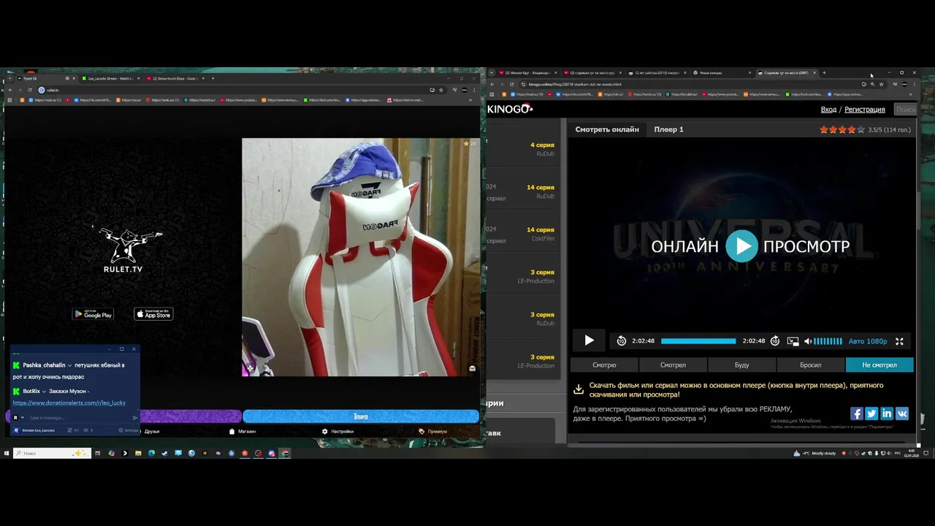Open Премиум in rulet.tv bottom bar
This screenshot has height=526, width=935.
(x=433, y=431)
